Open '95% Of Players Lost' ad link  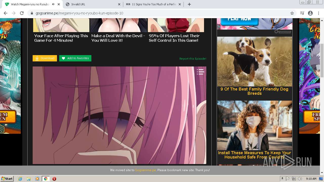click(x=174, y=38)
